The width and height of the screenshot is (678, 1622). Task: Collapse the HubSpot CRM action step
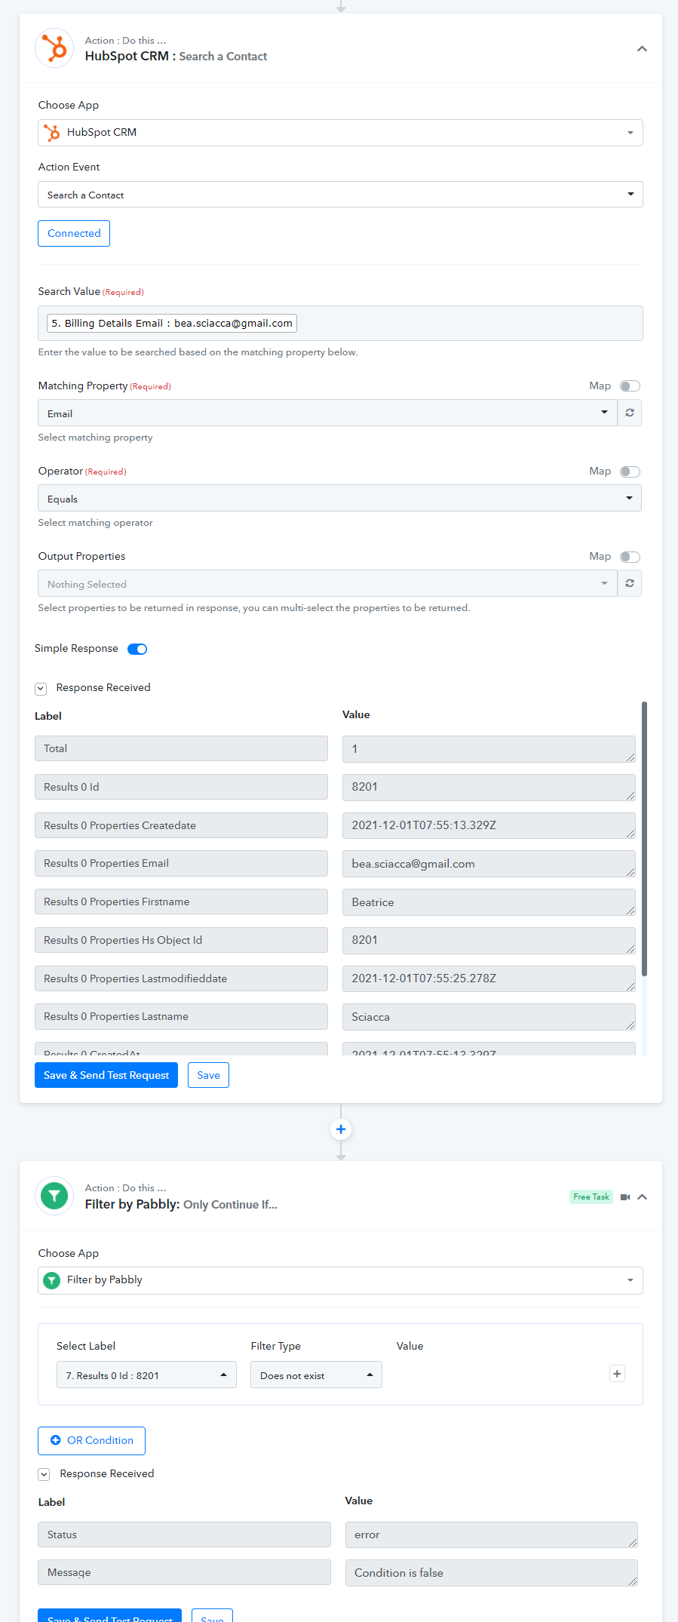(642, 49)
